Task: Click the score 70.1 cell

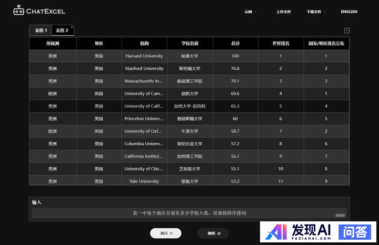Action: 235,81
